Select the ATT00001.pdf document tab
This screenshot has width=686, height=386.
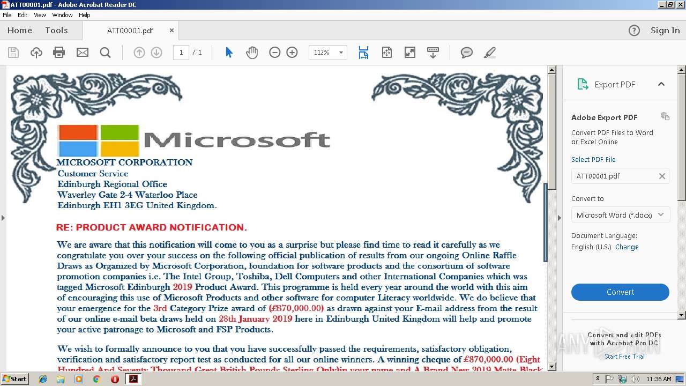pos(130,31)
